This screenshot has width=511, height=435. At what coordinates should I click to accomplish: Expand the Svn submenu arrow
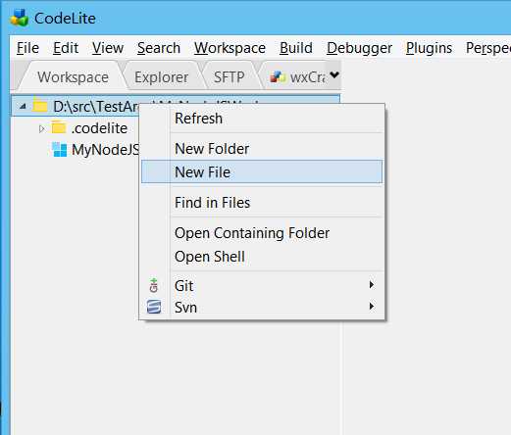pos(371,307)
